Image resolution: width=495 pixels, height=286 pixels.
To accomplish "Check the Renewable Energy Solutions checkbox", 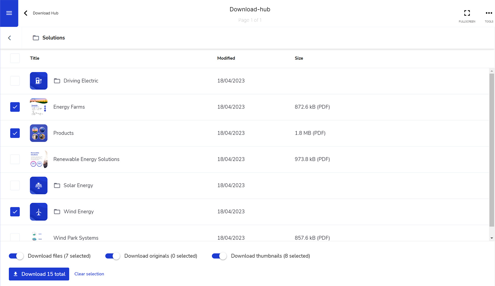I will pyautogui.click(x=15, y=159).
